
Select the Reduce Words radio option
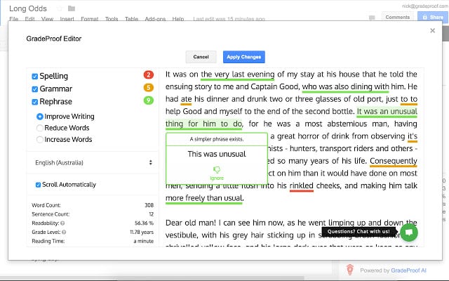click(40, 128)
